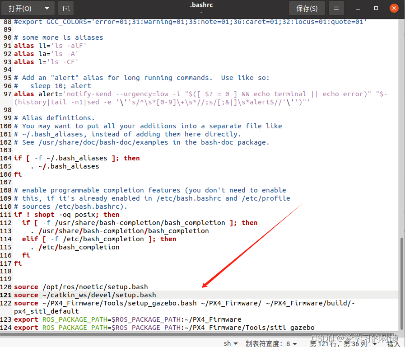The image size is (405, 347).
Task: Maximize the gedit window
Action: 376,8
